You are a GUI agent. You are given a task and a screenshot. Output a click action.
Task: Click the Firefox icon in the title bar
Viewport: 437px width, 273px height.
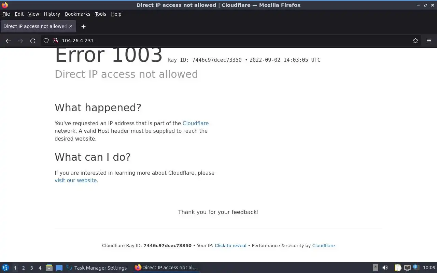tap(5, 5)
